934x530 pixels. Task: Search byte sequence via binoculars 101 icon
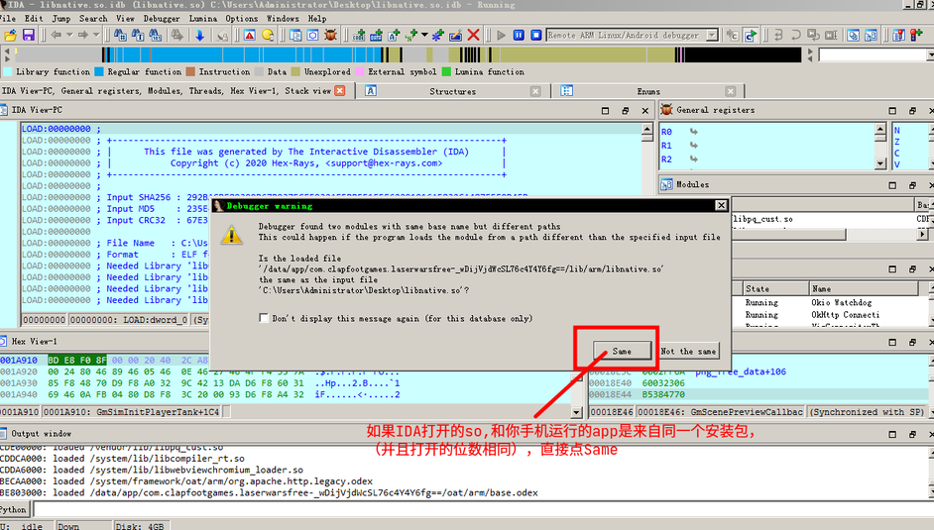point(156,36)
